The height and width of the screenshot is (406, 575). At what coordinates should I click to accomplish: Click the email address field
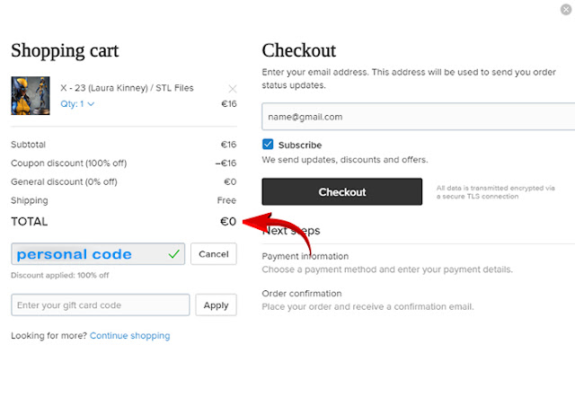click(x=418, y=117)
